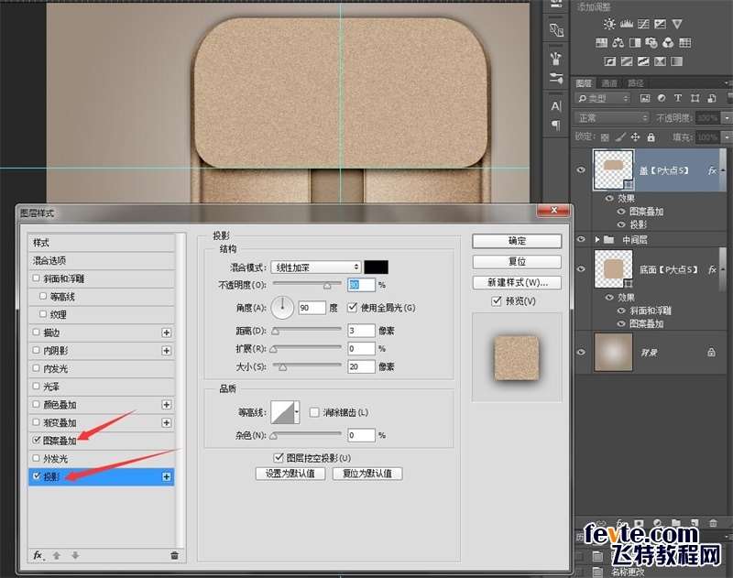
Task: Switch to the 通道 tab
Action: click(x=609, y=82)
